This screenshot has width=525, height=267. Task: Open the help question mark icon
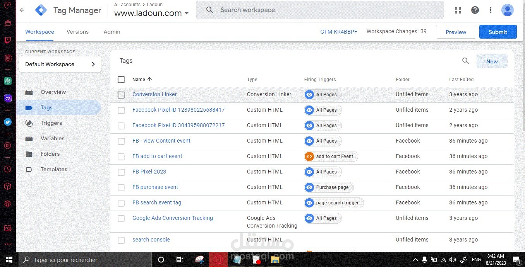[475, 10]
